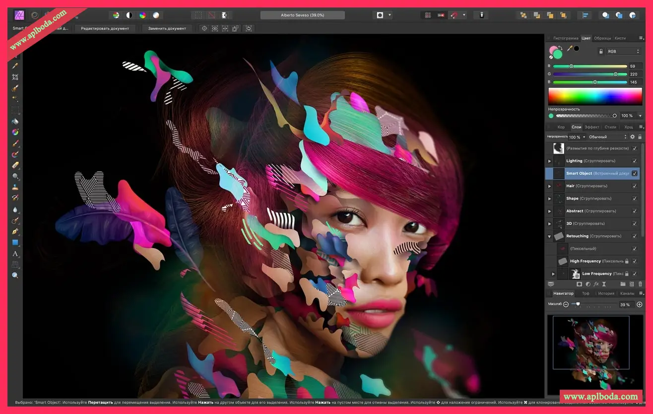This screenshot has width=653, height=414.
Task: Expand the Shape layer group
Action: click(x=549, y=199)
